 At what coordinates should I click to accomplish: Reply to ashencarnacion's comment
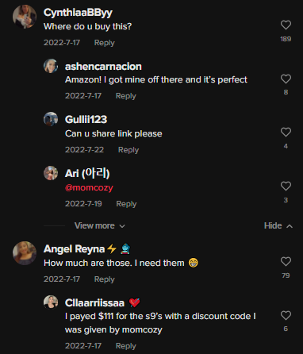click(126, 96)
